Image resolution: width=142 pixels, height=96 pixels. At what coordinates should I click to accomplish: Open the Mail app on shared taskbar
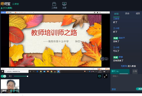pyautogui.click(x=44, y=71)
